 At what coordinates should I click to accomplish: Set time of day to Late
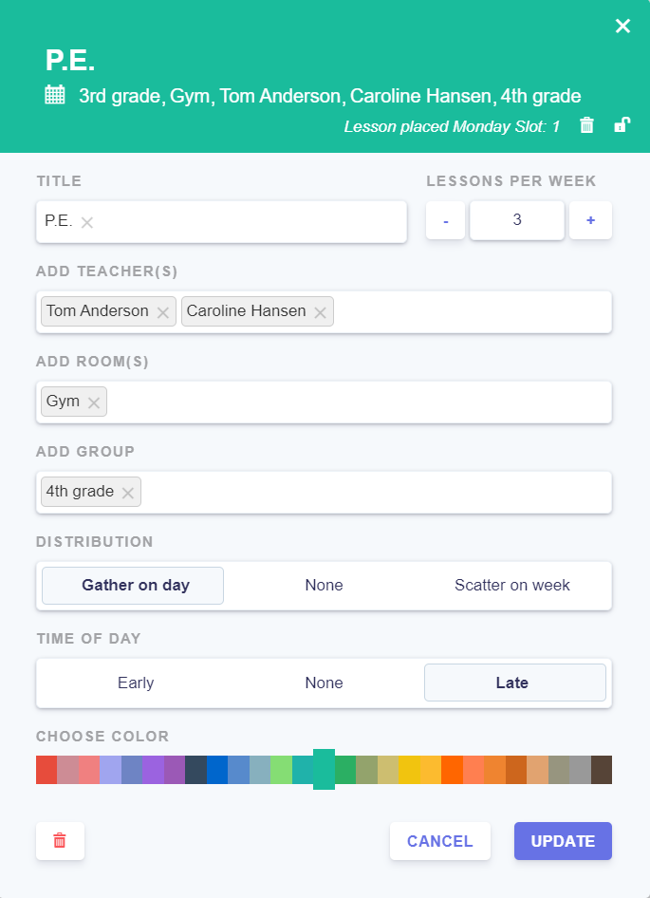point(512,683)
